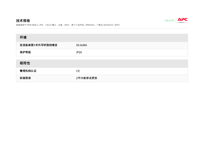Select the 环境 section header
The width and height of the screenshot is (204, 164).
(x=23, y=38)
